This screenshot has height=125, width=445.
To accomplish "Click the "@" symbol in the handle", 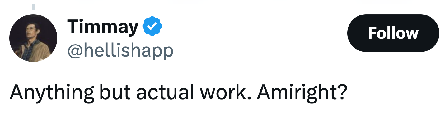I will pos(75,51).
